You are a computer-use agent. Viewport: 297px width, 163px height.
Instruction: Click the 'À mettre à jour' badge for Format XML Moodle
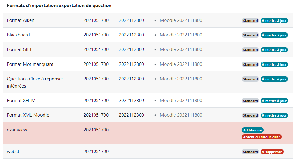[x=274, y=115]
